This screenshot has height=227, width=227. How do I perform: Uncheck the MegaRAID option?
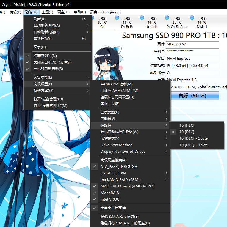point(110,193)
